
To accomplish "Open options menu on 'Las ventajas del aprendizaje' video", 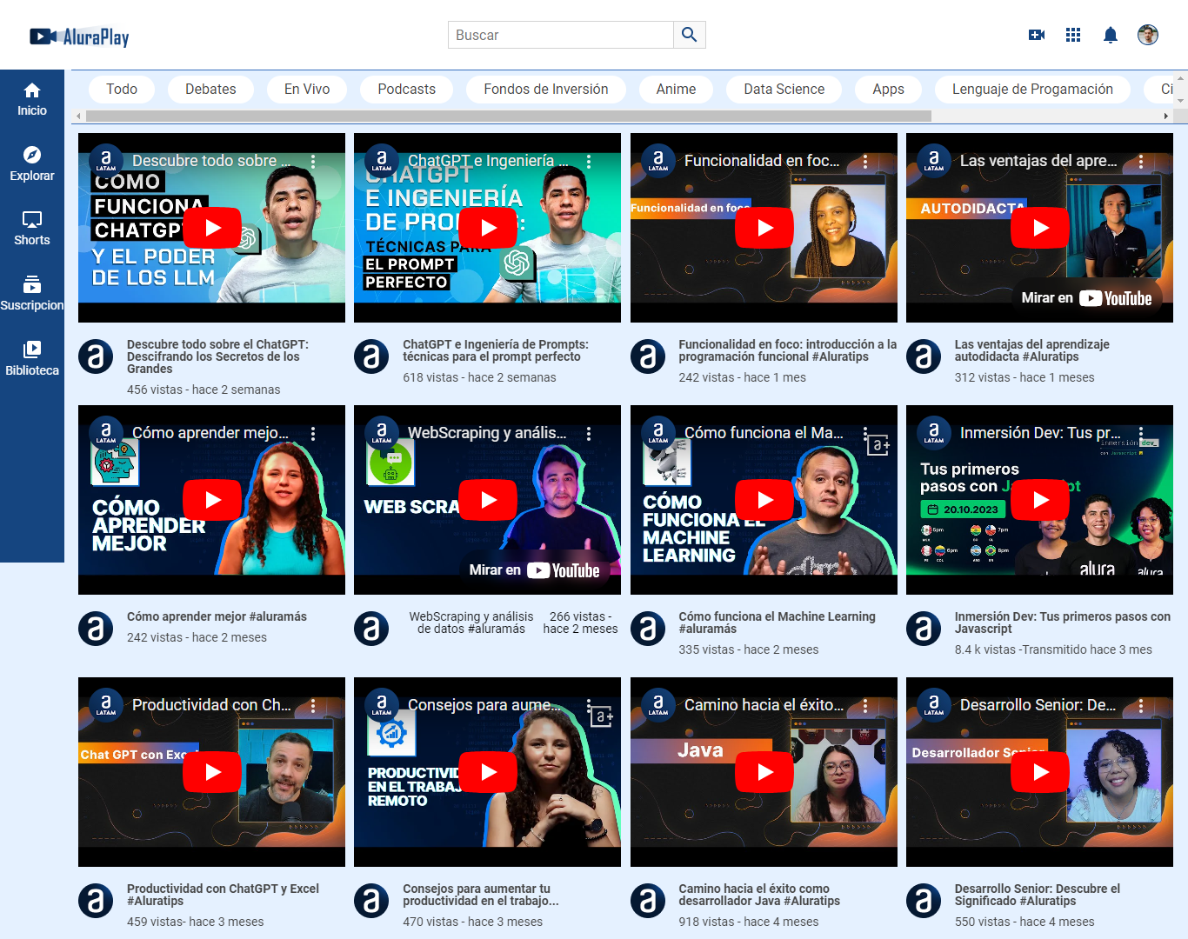I will [1141, 161].
